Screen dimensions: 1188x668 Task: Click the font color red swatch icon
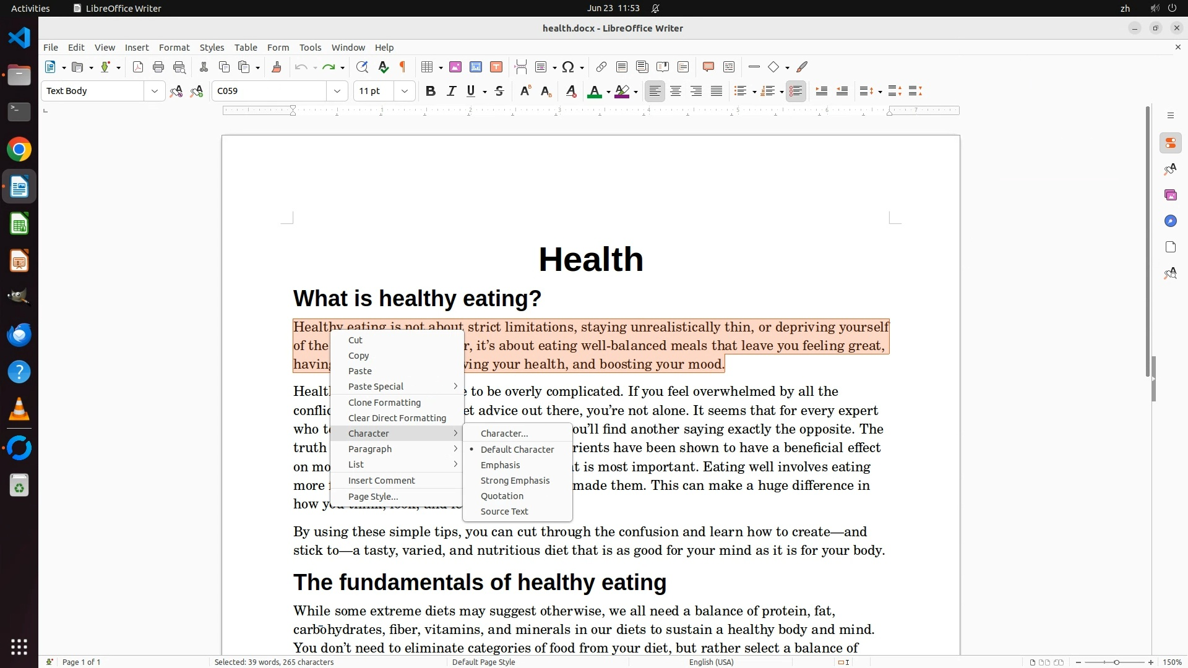595,91
